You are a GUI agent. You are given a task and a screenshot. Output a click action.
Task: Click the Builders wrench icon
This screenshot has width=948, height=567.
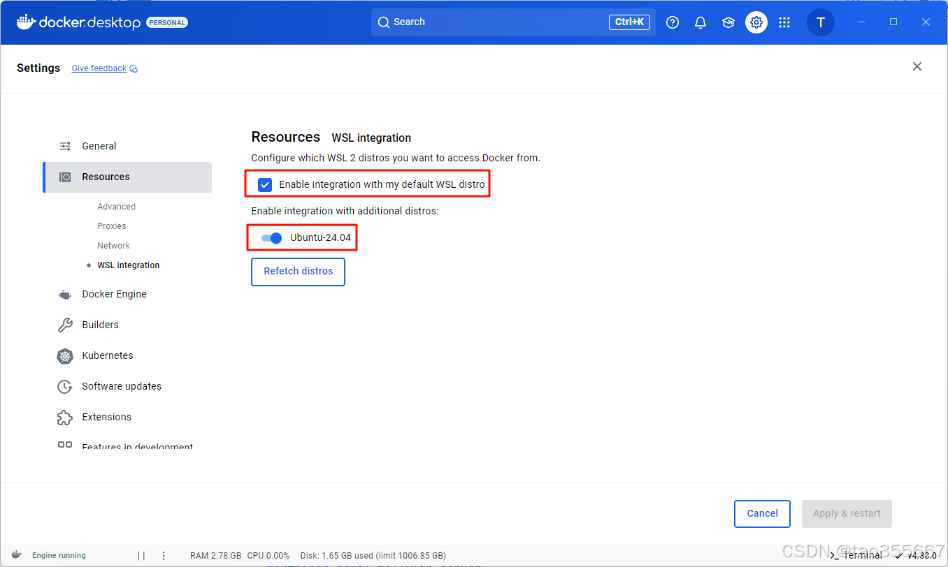click(x=65, y=325)
